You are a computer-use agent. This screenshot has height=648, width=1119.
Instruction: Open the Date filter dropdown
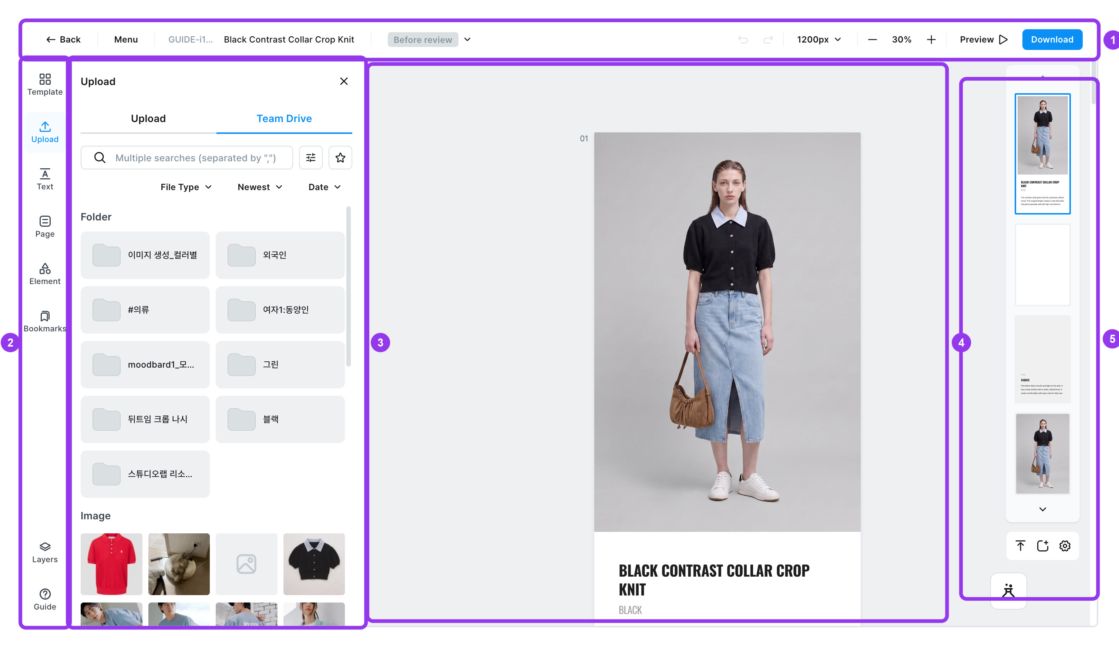325,187
